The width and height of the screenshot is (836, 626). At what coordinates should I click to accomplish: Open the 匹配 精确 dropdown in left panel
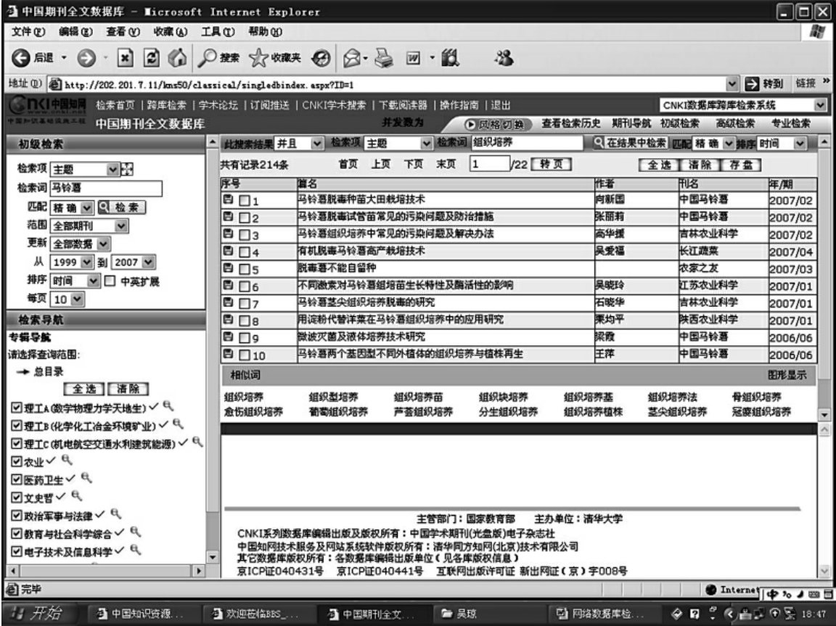tap(73, 207)
